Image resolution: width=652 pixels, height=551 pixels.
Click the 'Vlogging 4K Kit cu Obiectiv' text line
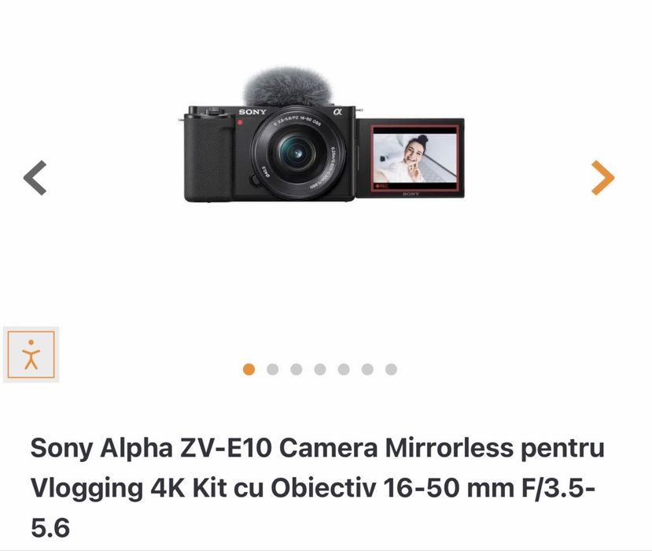203,487
